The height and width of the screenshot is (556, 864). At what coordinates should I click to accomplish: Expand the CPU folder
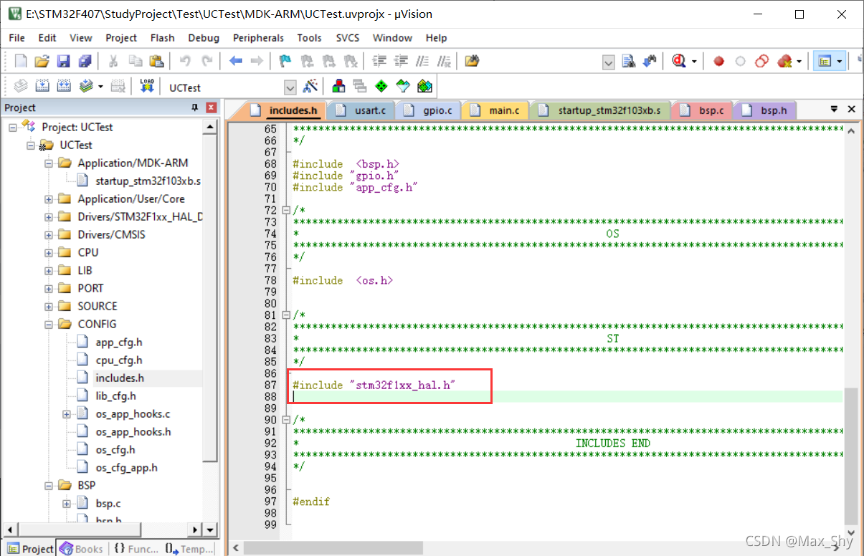(49, 252)
